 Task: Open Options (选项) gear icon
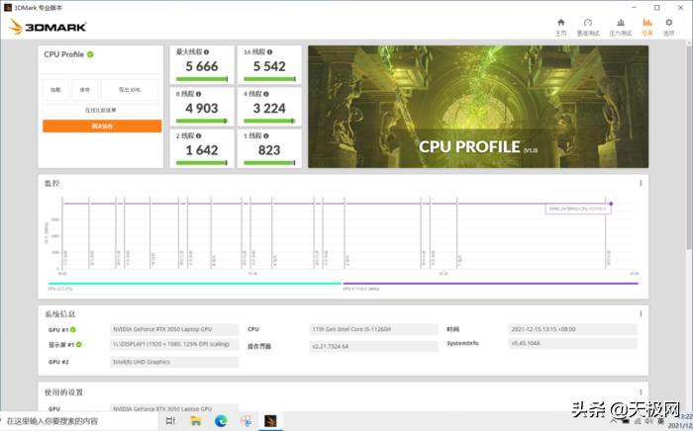pos(669,23)
